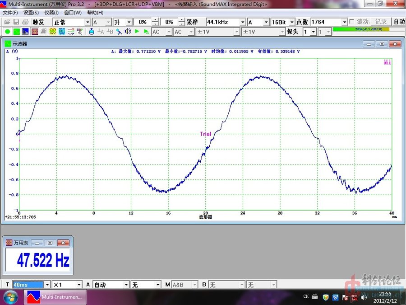Click the channel B zero icon
The height and width of the screenshot is (305, 406).
coord(110,32)
